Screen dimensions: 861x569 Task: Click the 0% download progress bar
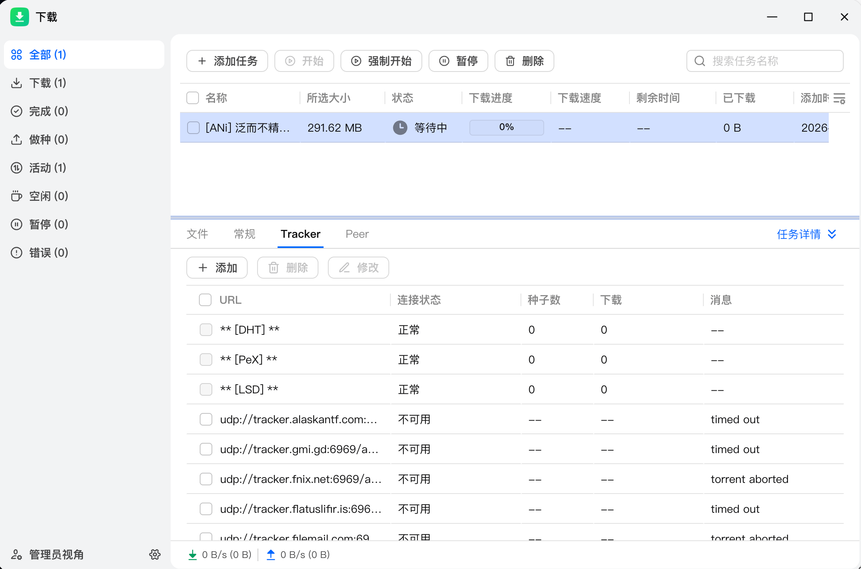506,127
